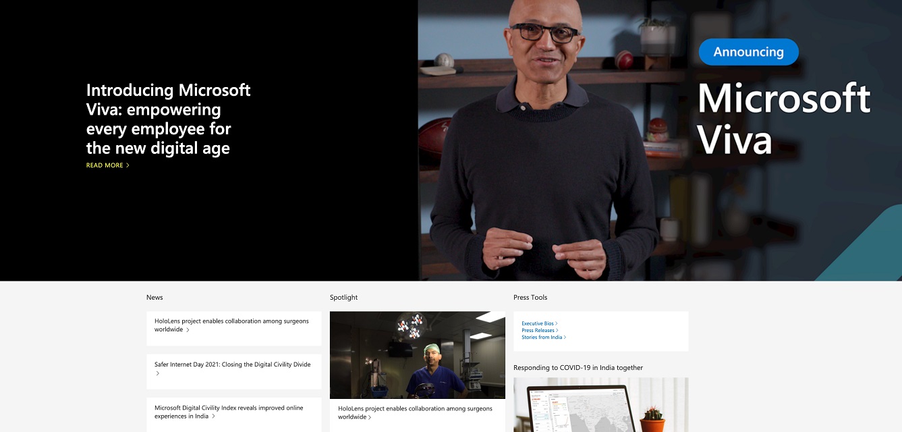Open the Executive Bios link
This screenshot has height=432, width=902.
click(x=537, y=324)
